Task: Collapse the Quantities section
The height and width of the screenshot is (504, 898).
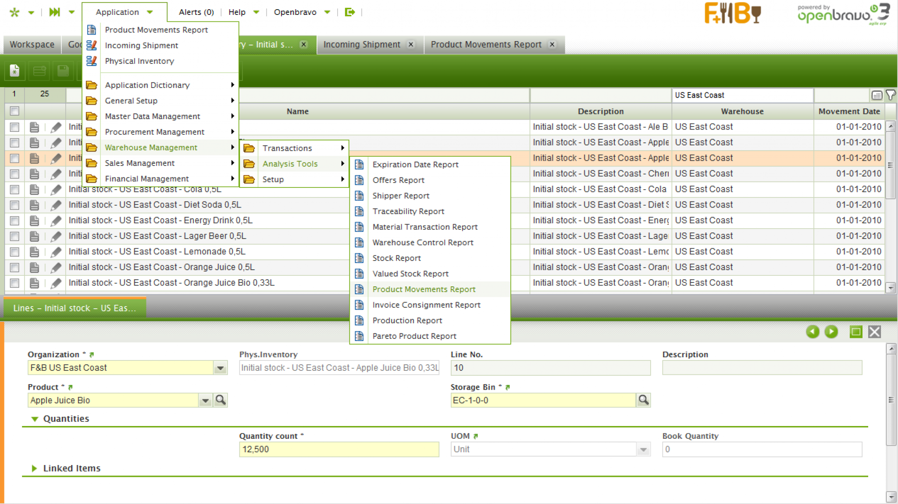Action: point(35,419)
